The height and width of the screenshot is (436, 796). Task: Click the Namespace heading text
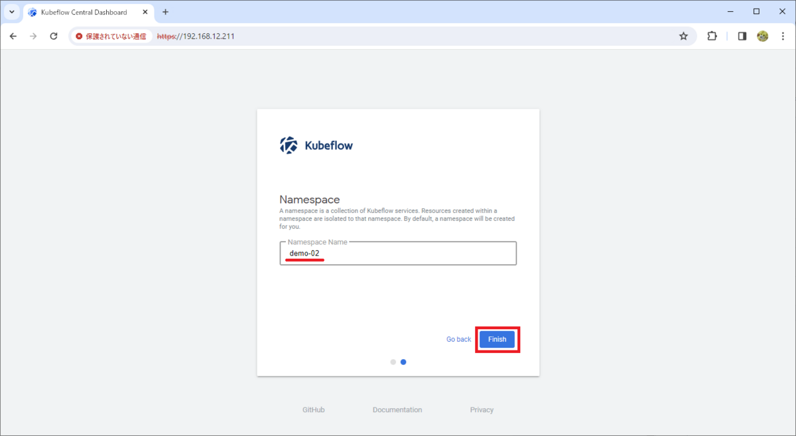[310, 199]
